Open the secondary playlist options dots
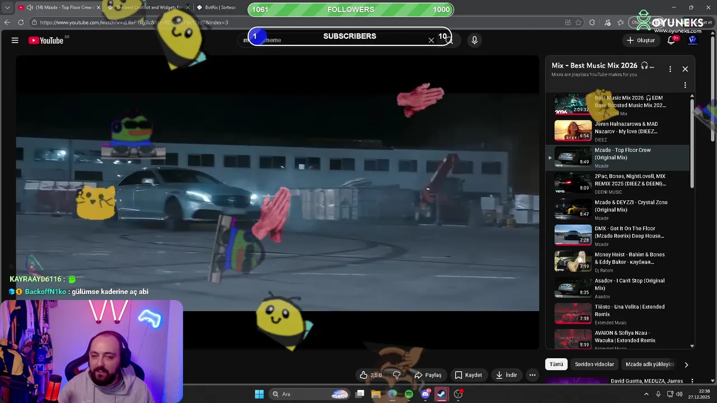The image size is (717, 403). [685, 86]
